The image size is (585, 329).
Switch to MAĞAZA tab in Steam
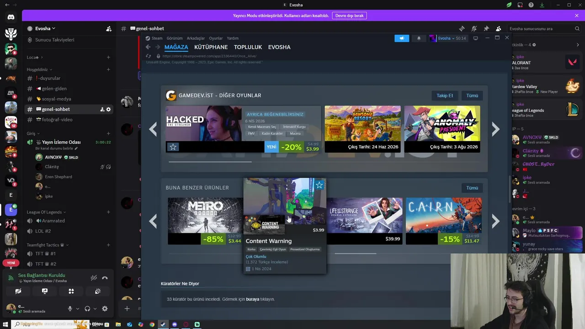(x=176, y=47)
